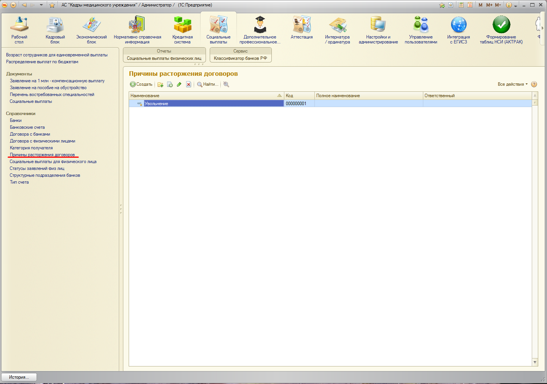Open Интеграция с ЕГИСЗ section
The image size is (547, 384).
click(x=458, y=29)
